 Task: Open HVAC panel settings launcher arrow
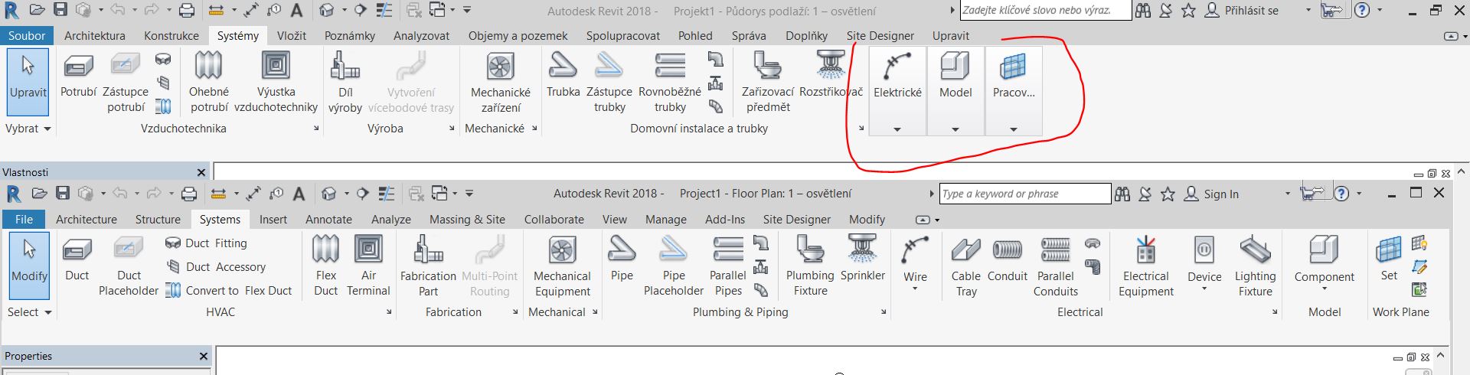[389, 312]
